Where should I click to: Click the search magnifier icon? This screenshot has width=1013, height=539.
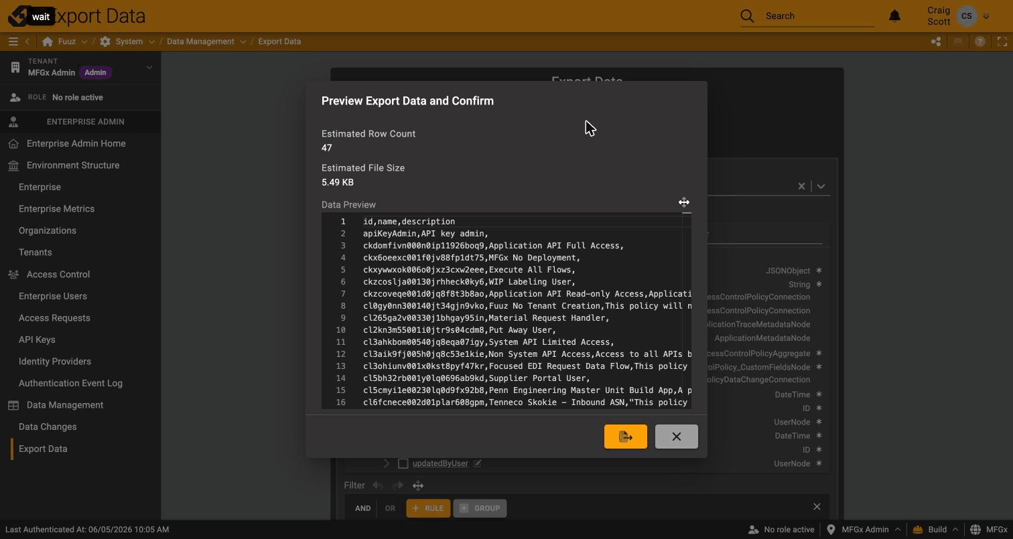(747, 16)
